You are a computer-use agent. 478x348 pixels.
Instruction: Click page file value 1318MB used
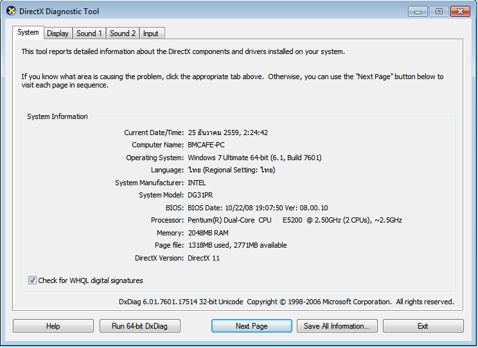coord(237,245)
